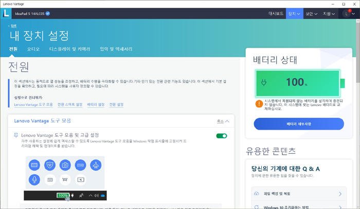
Task: Click the orange battery warning icon
Action: click(259, 104)
